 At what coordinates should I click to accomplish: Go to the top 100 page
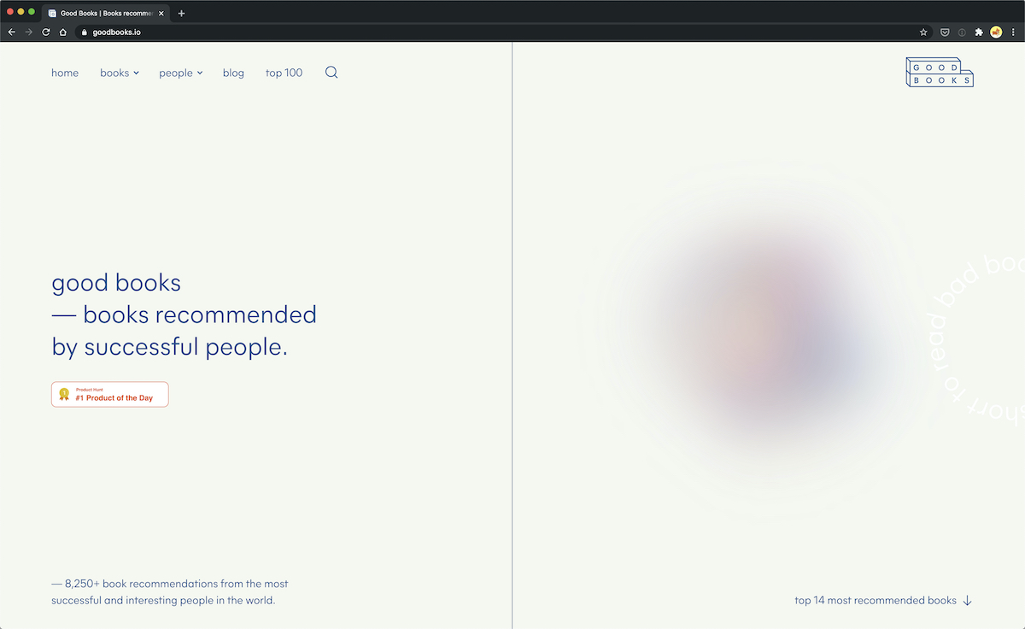click(284, 73)
